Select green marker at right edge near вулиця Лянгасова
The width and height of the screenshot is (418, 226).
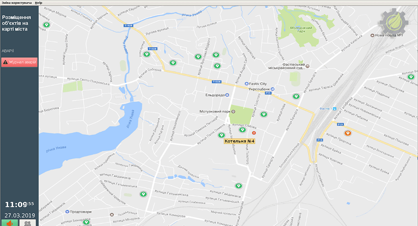[x=411, y=77]
